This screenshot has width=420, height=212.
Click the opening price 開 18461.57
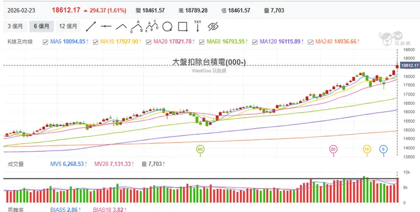pyautogui.click(x=150, y=11)
